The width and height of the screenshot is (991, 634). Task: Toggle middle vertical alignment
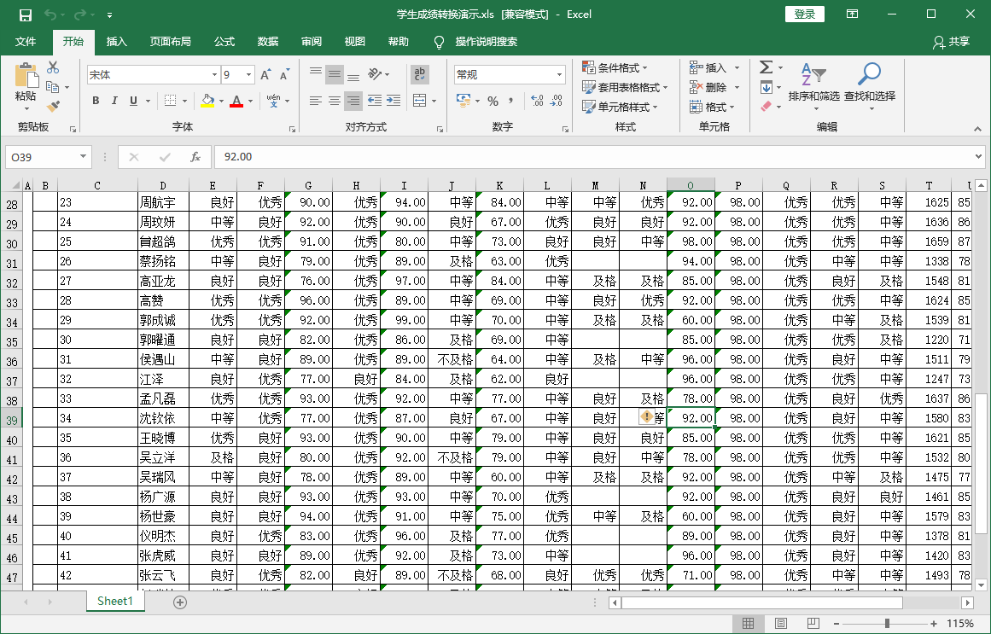click(x=335, y=74)
